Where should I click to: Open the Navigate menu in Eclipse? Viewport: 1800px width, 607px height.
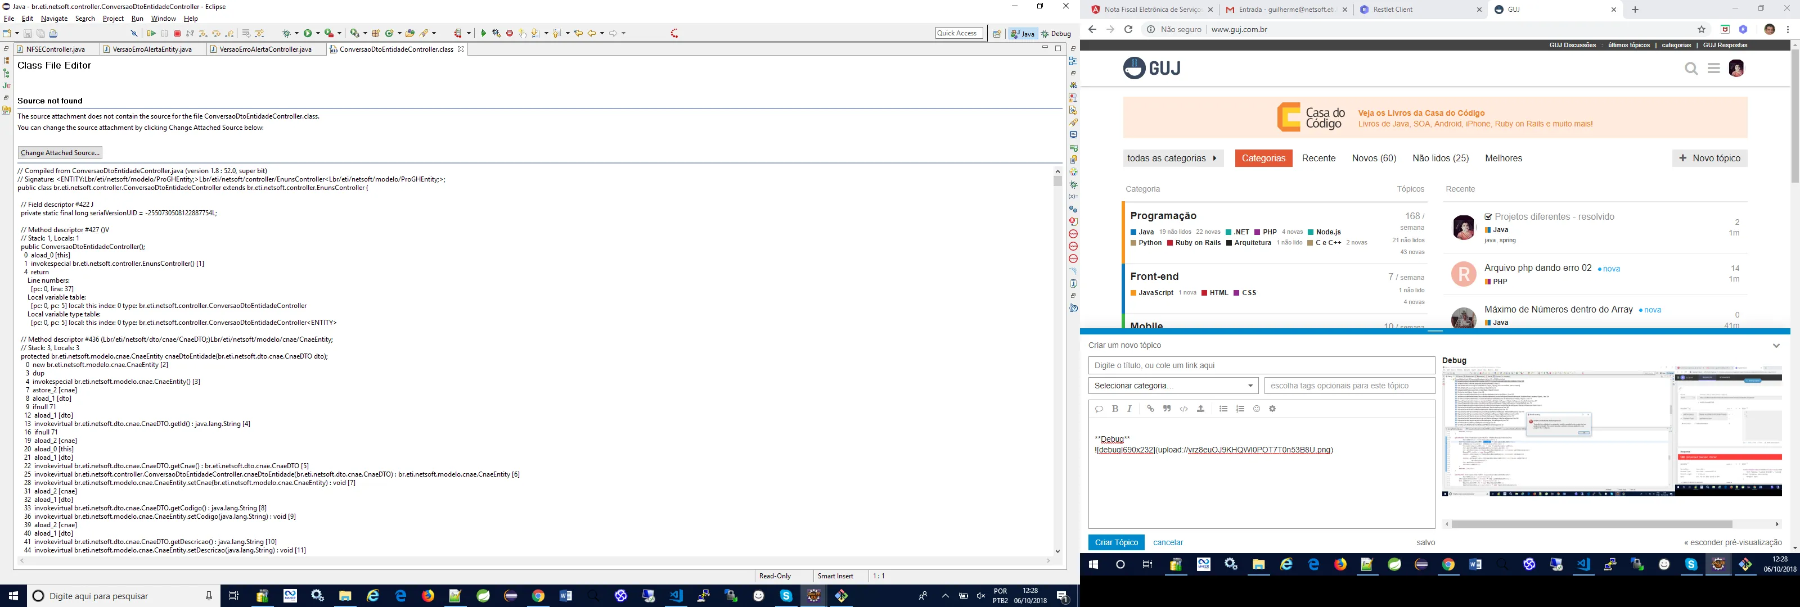pyautogui.click(x=54, y=19)
